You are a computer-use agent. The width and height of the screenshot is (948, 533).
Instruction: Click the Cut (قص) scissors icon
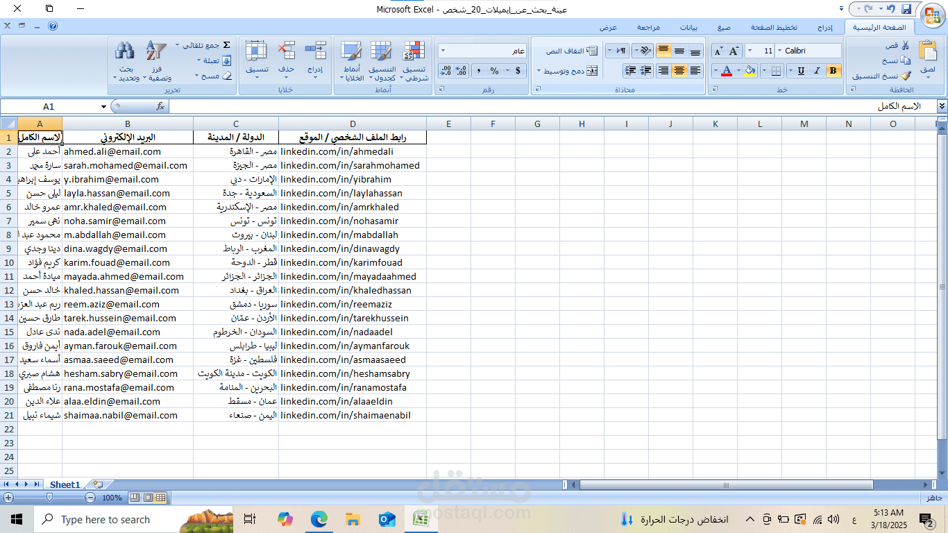click(x=905, y=45)
